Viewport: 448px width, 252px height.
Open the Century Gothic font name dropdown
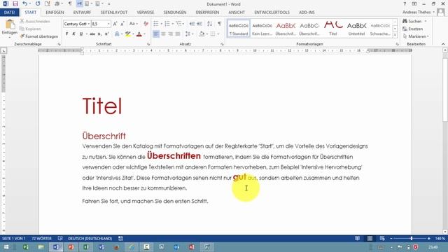(x=89, y=24)
